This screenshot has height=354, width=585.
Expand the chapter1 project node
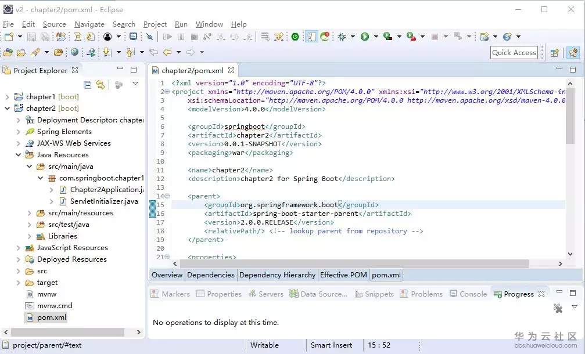(7, 97)
